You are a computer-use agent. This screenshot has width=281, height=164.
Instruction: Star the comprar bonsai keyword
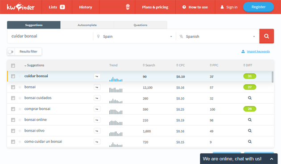(x=20, y=109)
